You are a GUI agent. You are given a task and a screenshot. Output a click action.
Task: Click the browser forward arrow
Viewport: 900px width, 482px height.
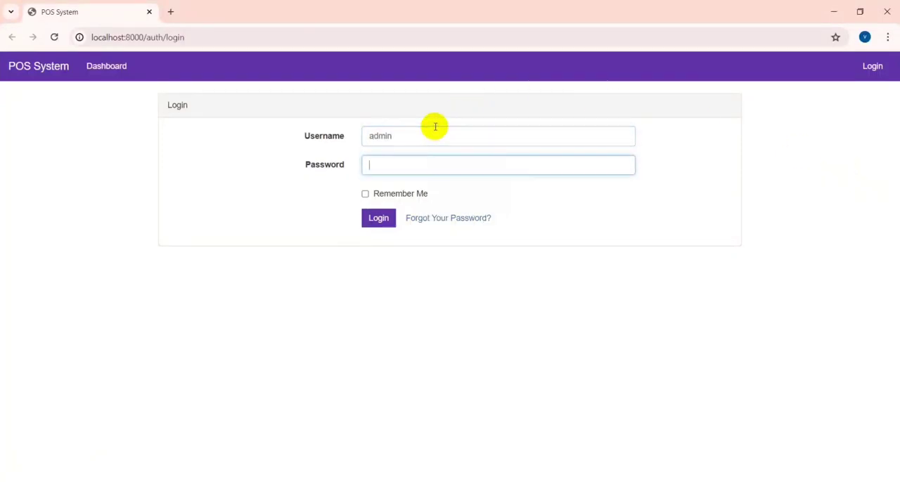[33, 37]
